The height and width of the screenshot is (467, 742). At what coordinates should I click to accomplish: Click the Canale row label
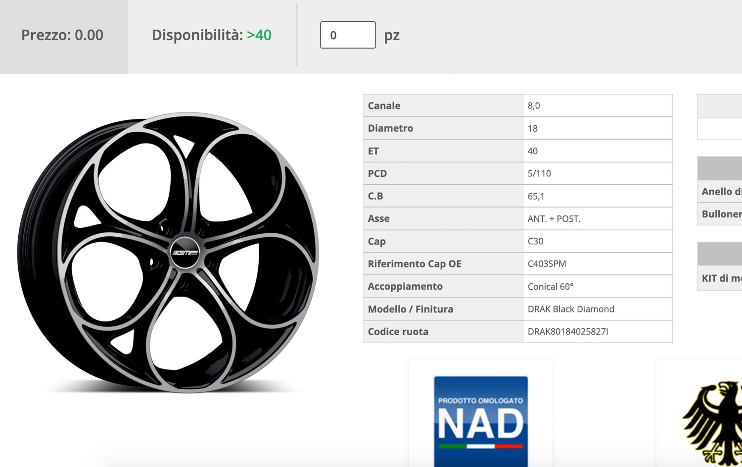pos(384,106)
